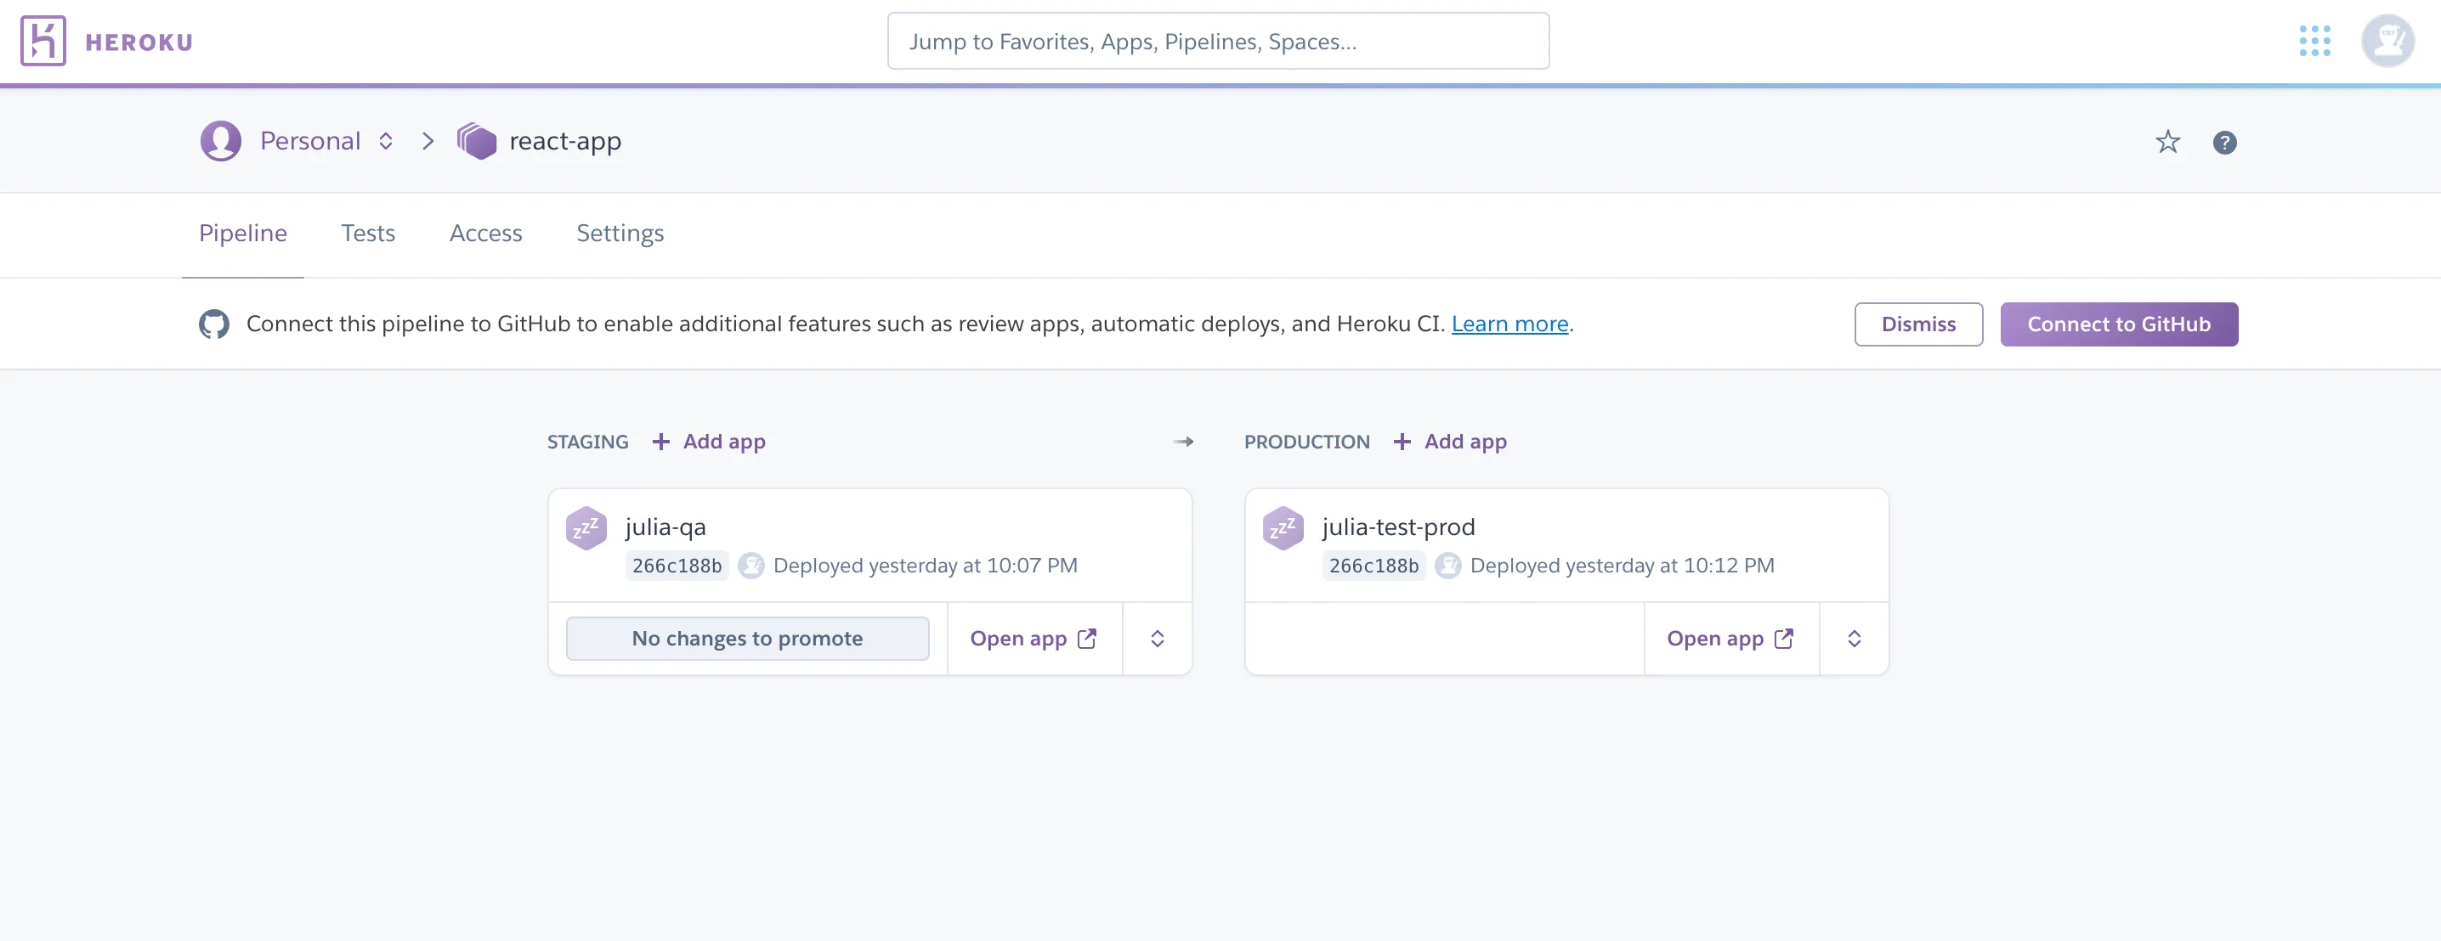The image size is (2441, 941).
Task: Add app to STAGING stage
Action: click(x=708, y=441)
